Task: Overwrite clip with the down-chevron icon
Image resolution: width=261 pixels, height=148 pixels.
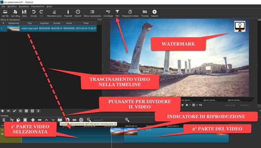Action: pyautogui.click(x=53, y=120)
